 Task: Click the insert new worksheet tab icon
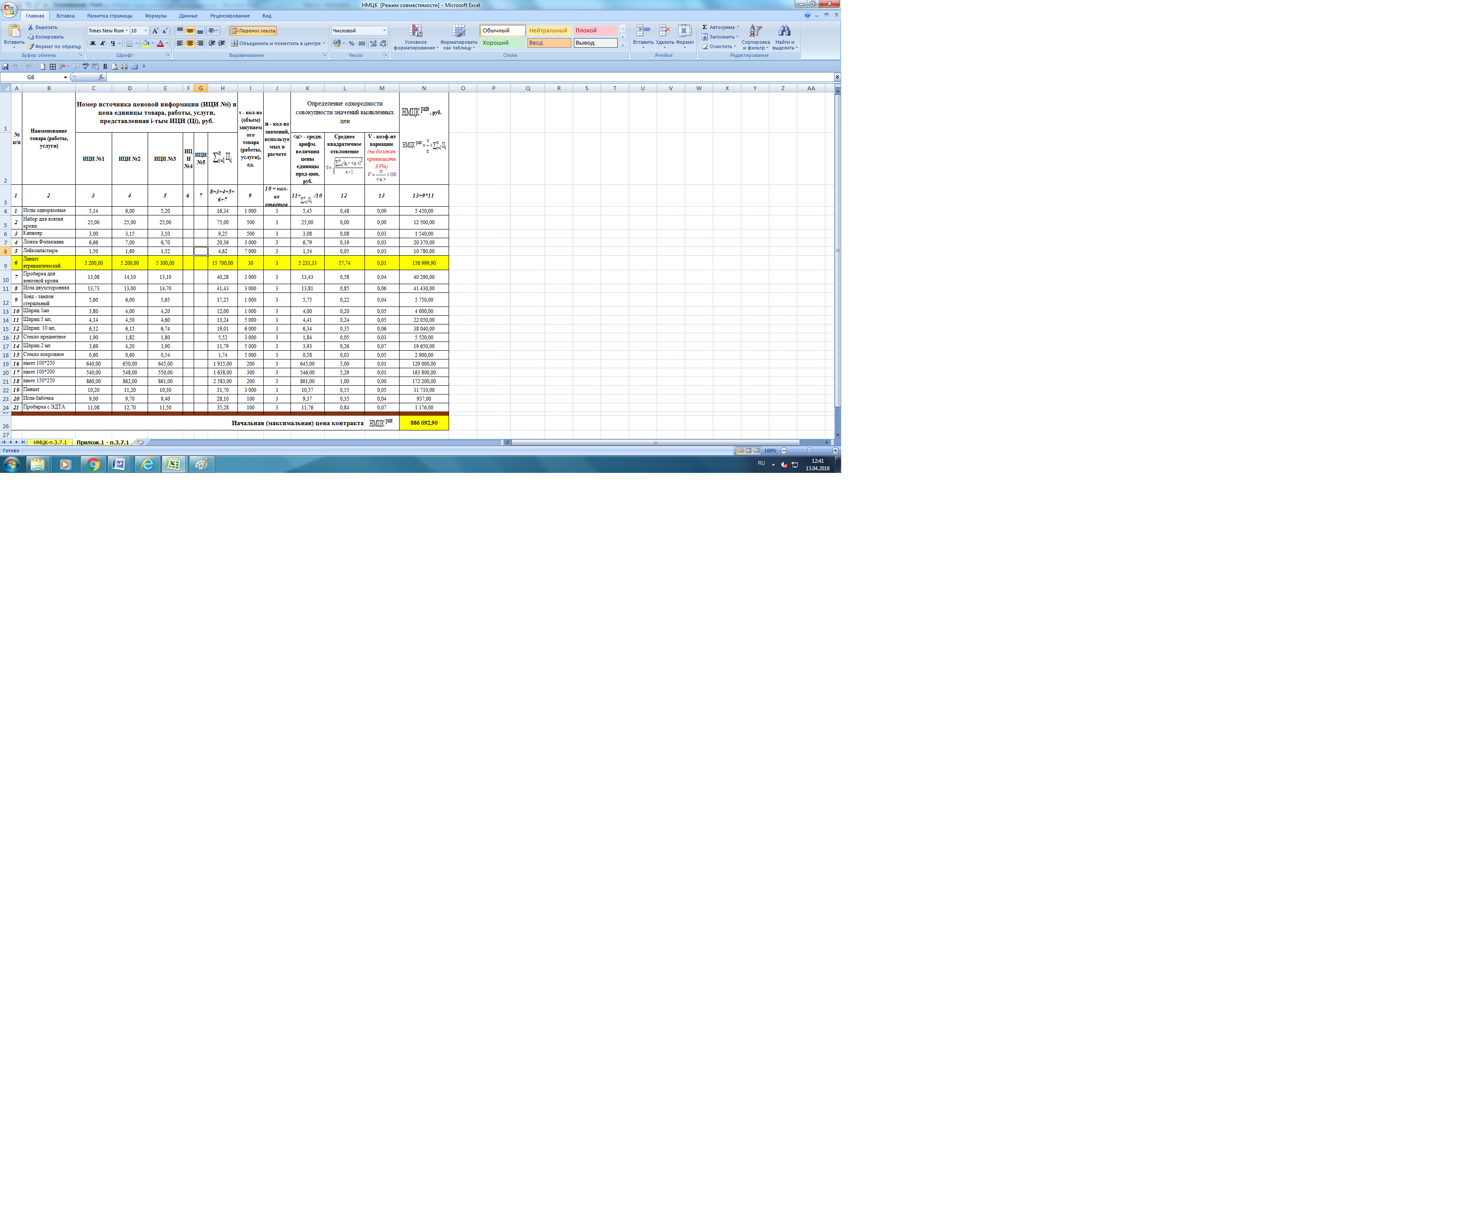[140, 442]
